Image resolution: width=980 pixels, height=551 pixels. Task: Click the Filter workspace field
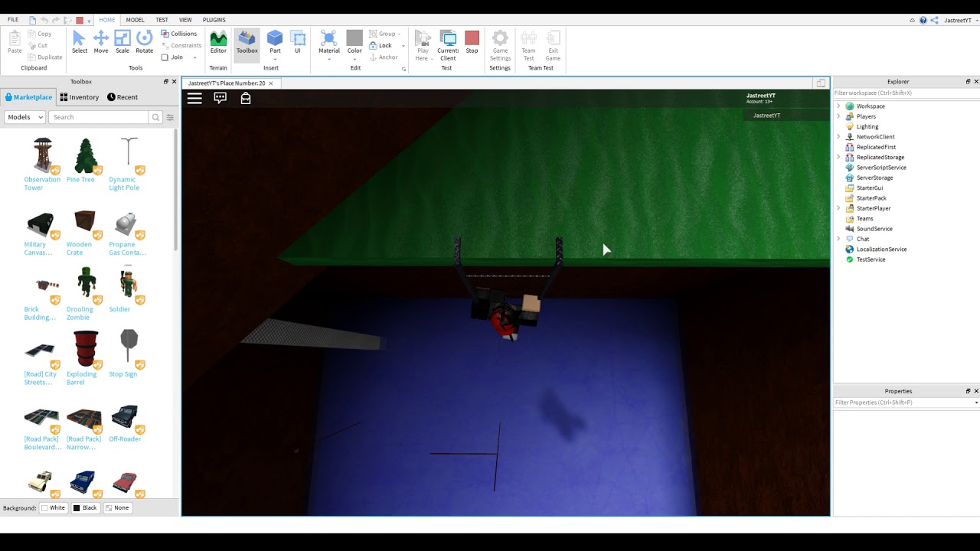click(x=906, y=93)
